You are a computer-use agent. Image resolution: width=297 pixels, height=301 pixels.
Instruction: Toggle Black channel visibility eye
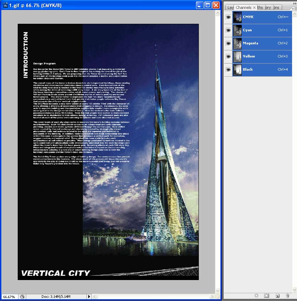click(x=228, y=70)
